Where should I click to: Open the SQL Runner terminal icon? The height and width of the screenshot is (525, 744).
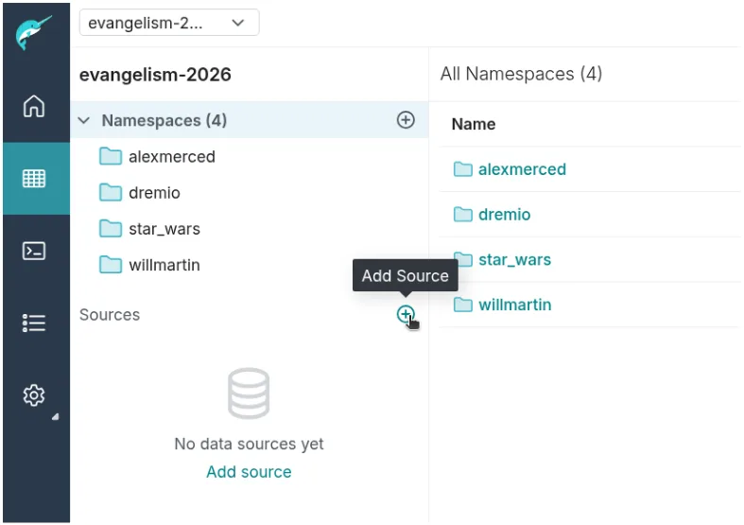pyautogui.click(x=34, y=251)
